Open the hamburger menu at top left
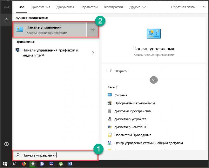209x168 pixels. click(x=6, y=8)
